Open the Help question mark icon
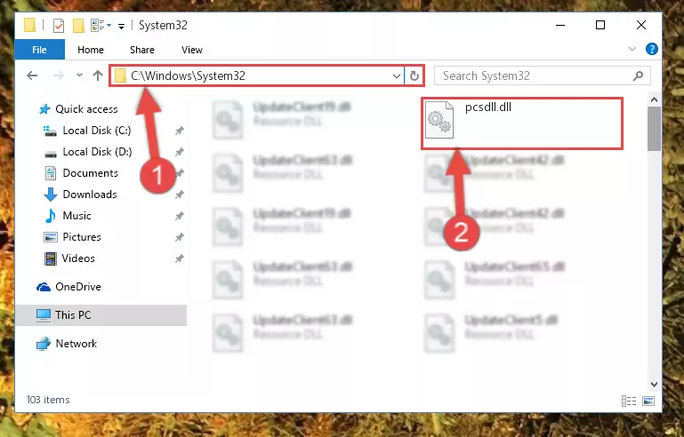Viewport: 684px width, 437px height. [x=651, y=49]
